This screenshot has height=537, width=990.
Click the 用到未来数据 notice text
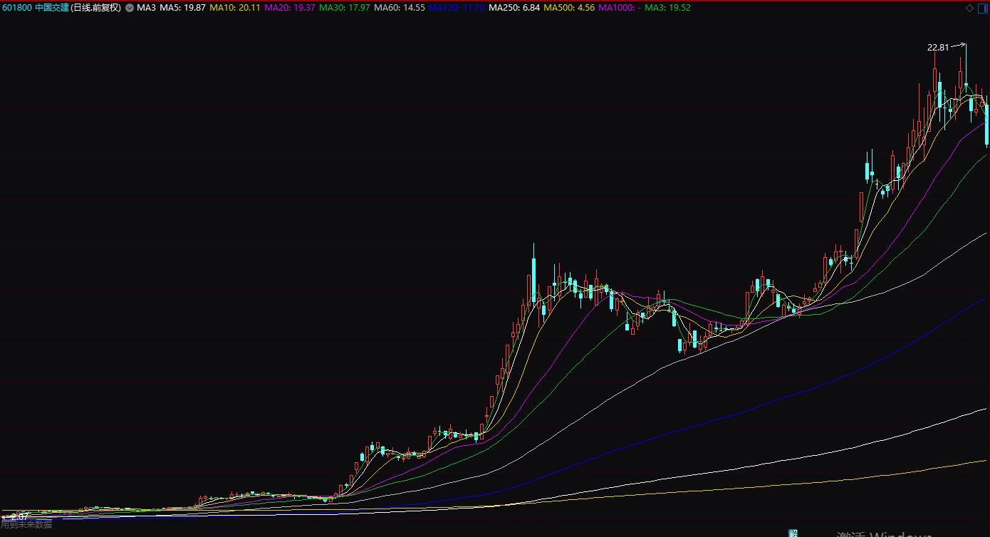coord(26,525)
